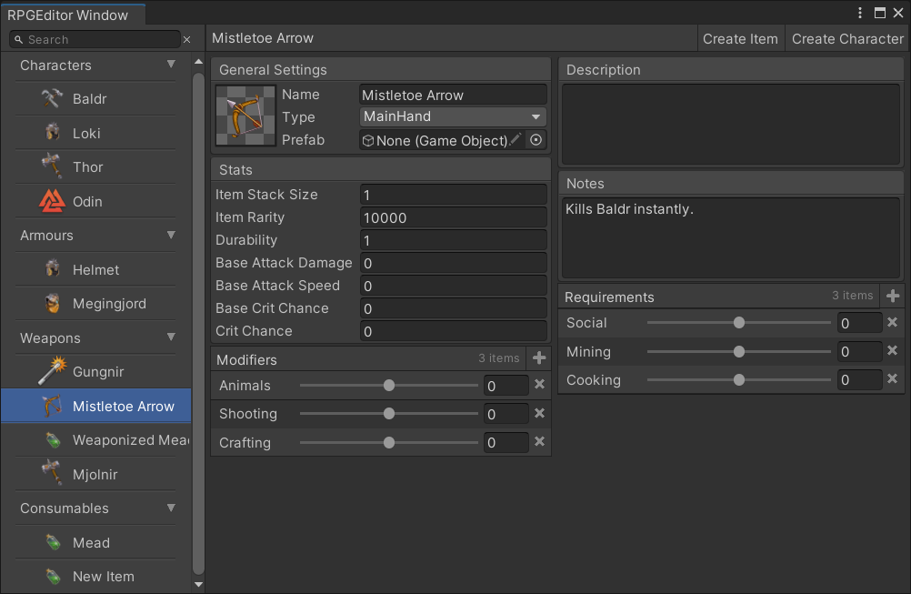Click the Create Character button
Screen dimensions: 911x594
pyautogui.click(x=847, y=39)
